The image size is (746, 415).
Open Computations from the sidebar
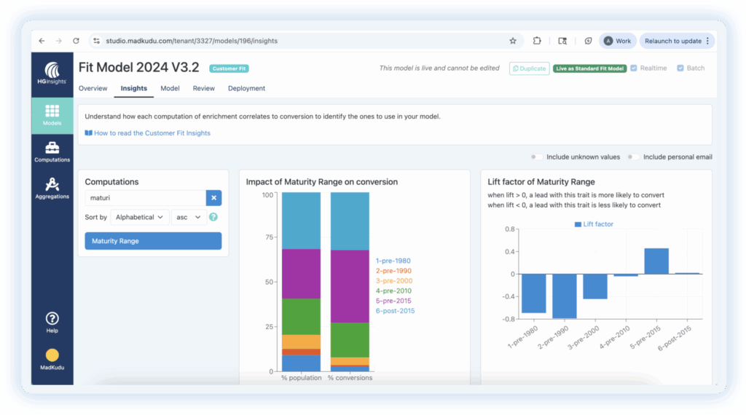click(52, 151)
